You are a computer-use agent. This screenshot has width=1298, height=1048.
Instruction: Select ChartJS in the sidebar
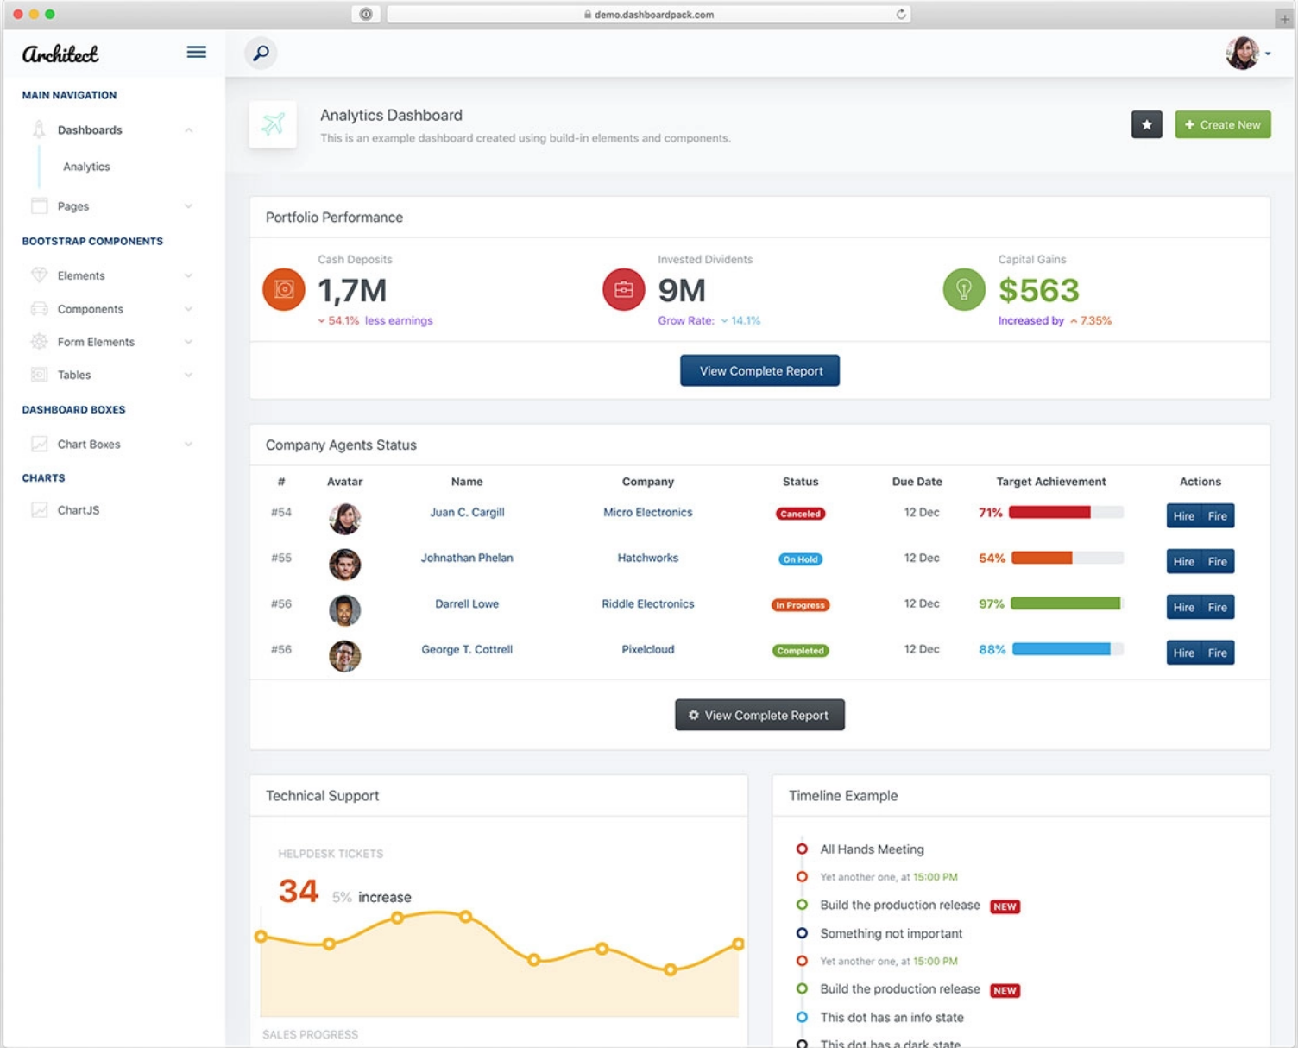[79, 510]
